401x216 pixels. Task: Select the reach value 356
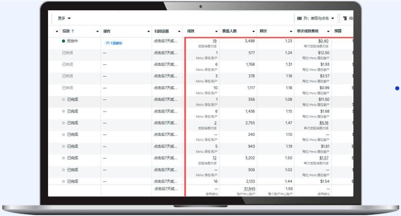tap(251, 99)
